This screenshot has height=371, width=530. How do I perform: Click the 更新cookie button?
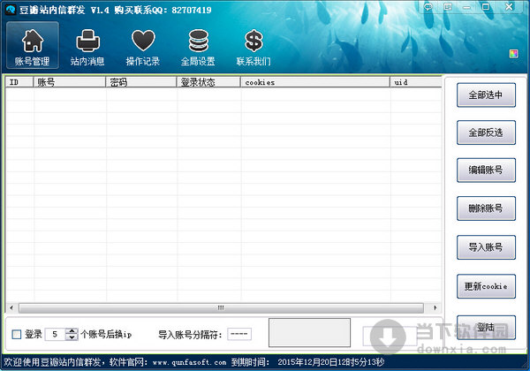[x=486, y=286]
